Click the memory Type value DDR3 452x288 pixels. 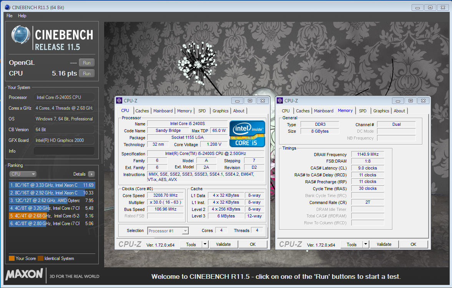(320, 124)
